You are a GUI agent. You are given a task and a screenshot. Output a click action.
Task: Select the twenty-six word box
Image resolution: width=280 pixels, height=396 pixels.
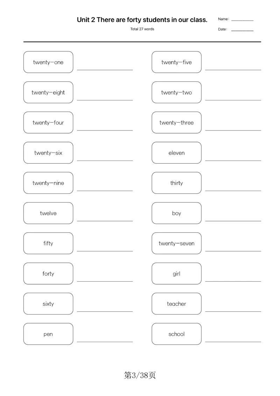pos(48,153)
